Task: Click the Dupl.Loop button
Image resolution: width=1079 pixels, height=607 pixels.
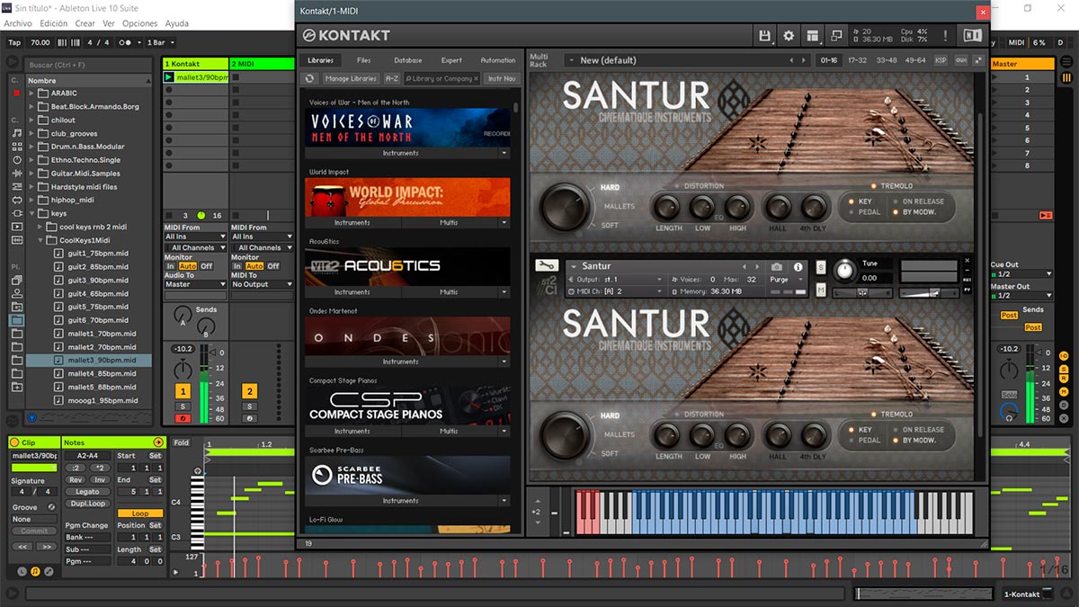Action: [x=88, y=504]
